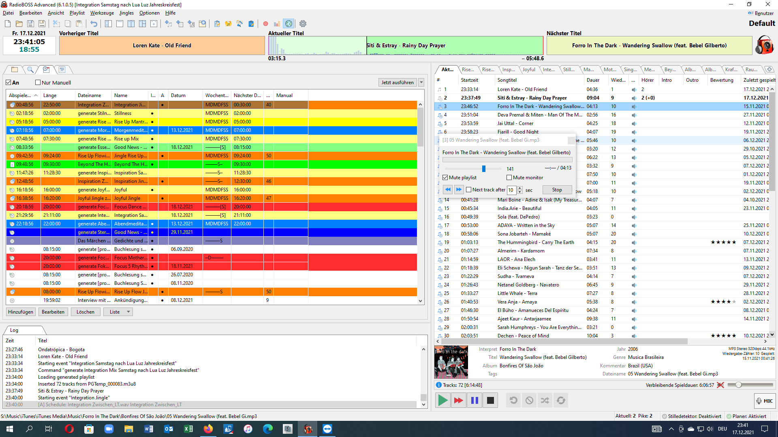Toggle repeat-loop icon in the player controls

point(561,401)
